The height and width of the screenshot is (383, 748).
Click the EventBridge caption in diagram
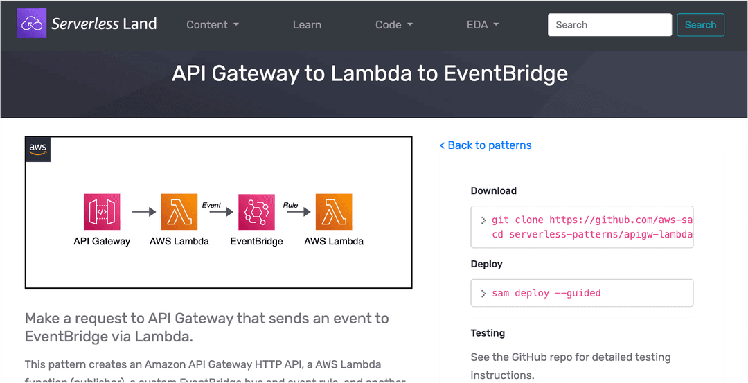point(256,241)
